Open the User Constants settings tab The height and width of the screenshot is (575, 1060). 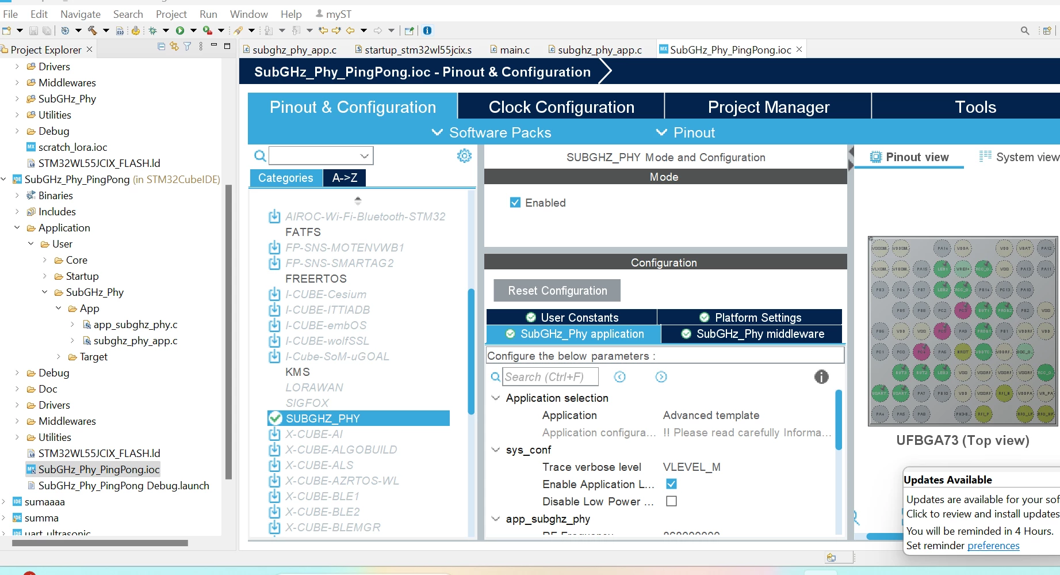click(x=572, y=317)
